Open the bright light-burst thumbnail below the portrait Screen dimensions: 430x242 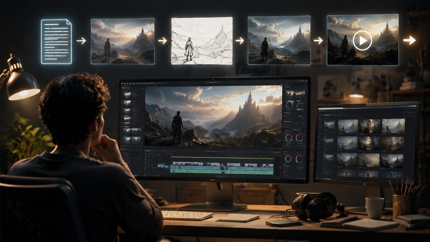coord(370,143)
